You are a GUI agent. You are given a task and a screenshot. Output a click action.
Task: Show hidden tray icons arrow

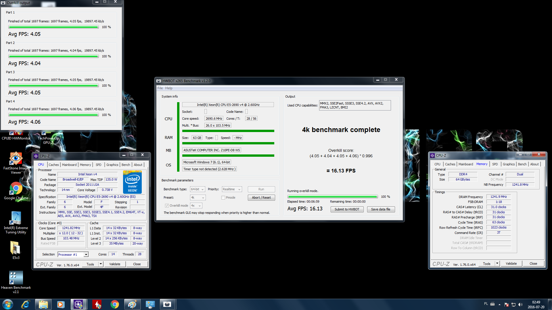pyautogui.click(x=499, y=305)
